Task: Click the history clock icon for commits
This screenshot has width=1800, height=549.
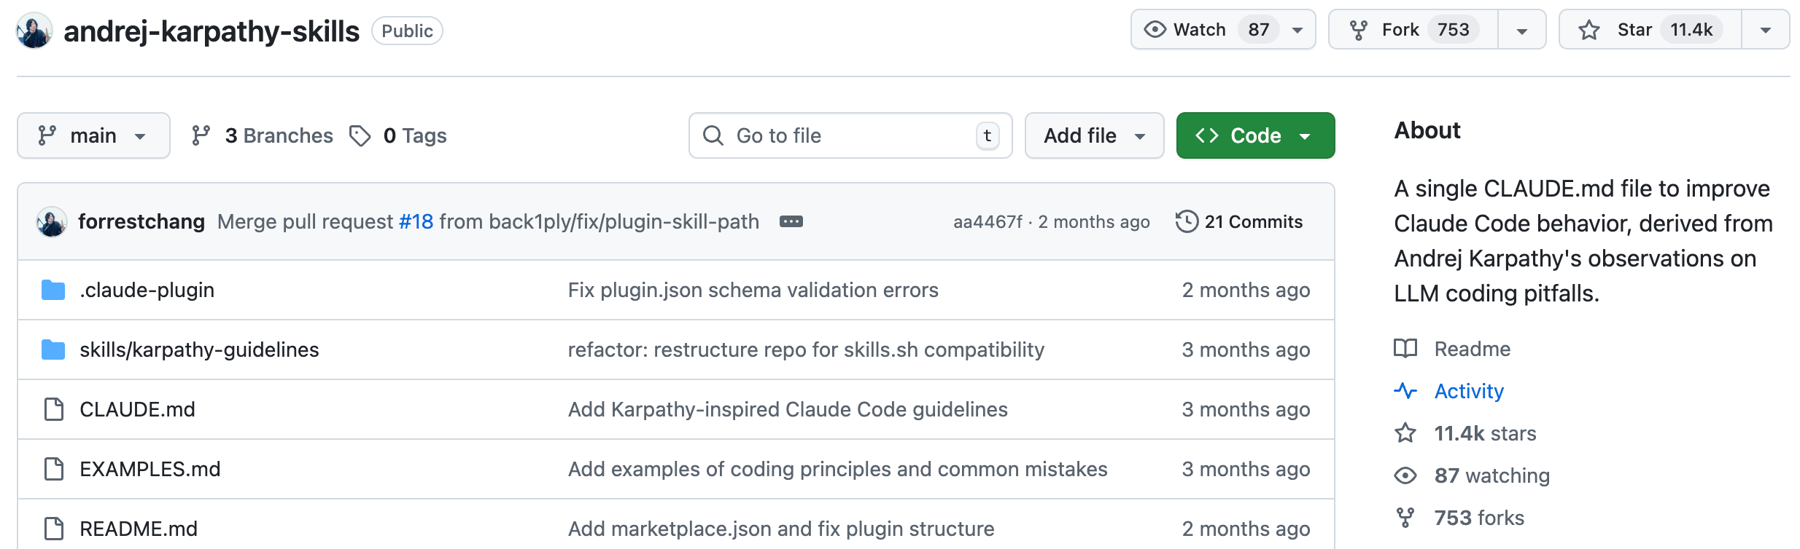Action: pos(1187,221)
